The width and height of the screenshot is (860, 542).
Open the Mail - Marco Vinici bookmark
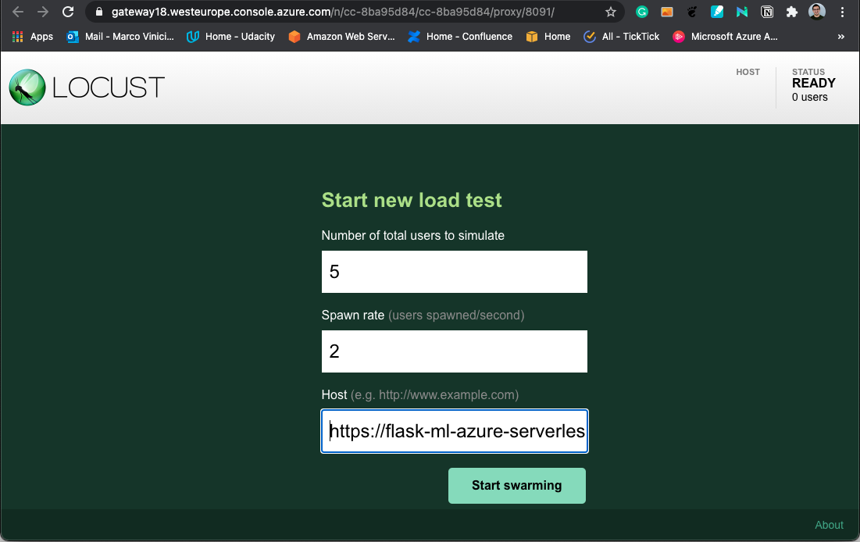120,37
